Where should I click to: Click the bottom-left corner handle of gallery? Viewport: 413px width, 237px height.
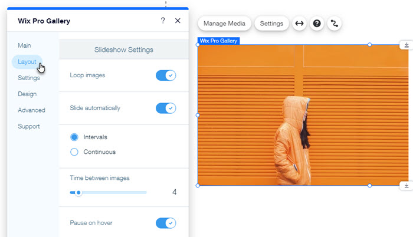pyautogui.click(x=198, y=186)
